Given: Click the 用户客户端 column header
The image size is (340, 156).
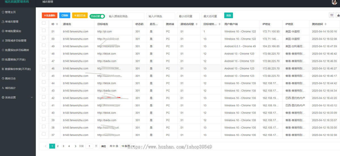Looking at the screenshot, I should pyautogui.click(x=231, y=24).
